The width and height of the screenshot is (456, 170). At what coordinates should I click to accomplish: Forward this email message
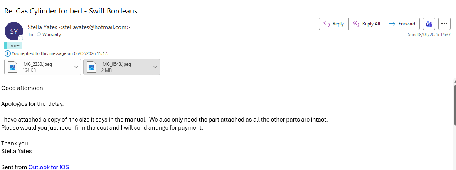402,24
